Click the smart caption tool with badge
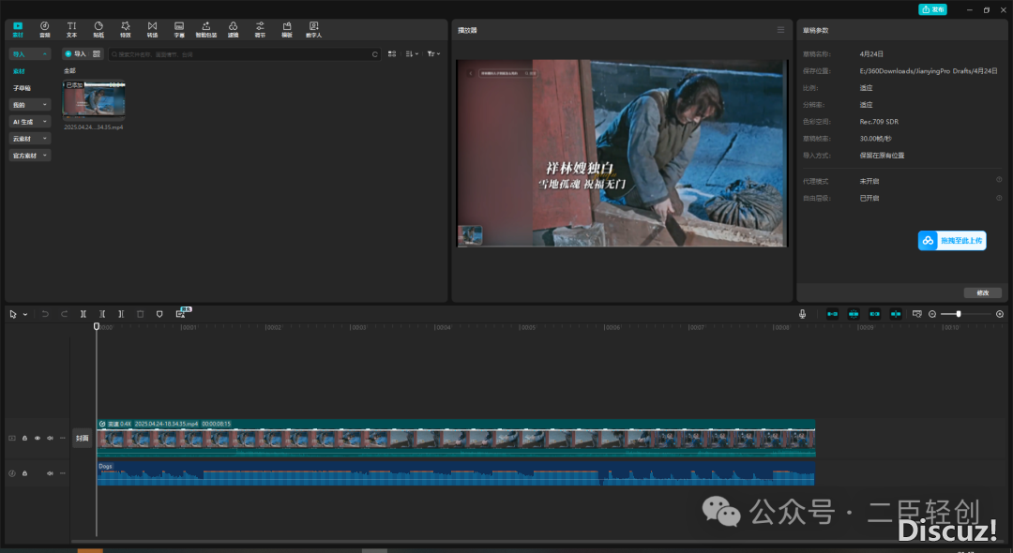This screenshot has width=1013, height=553. (x=181, y=314)
